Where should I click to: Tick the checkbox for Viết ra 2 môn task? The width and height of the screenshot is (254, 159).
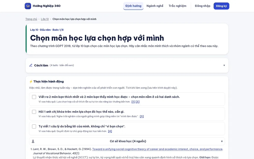[x=34, y=97]
